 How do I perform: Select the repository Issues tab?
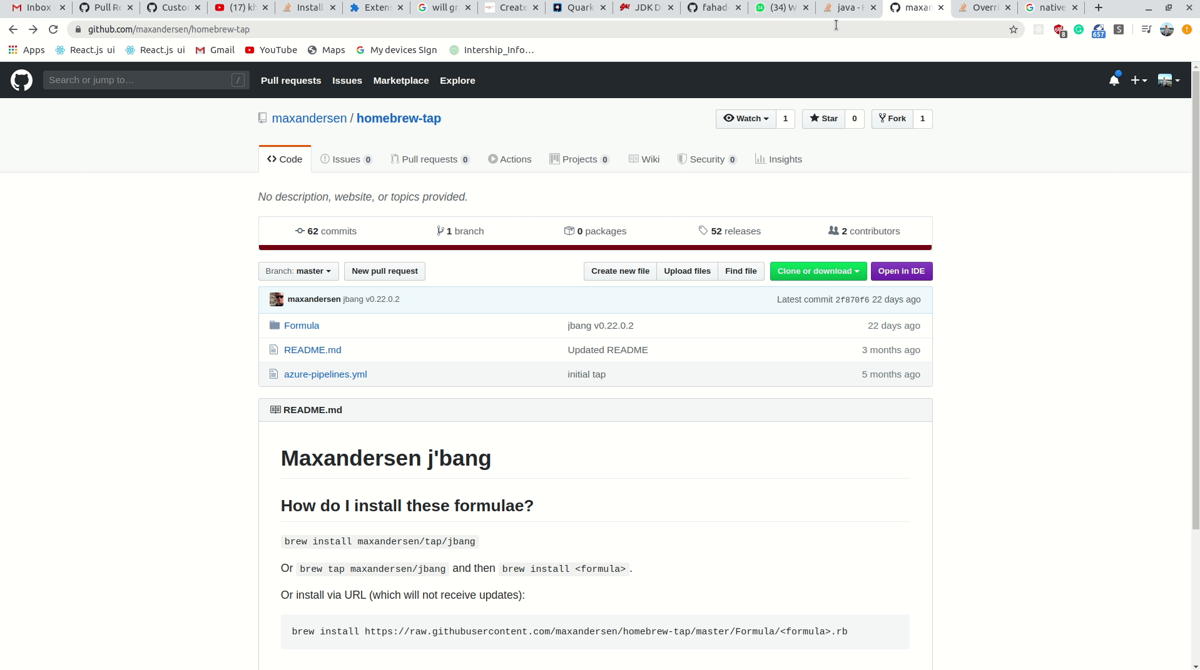[347, 159]
